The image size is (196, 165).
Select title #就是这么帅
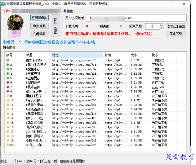click(35, 123)
